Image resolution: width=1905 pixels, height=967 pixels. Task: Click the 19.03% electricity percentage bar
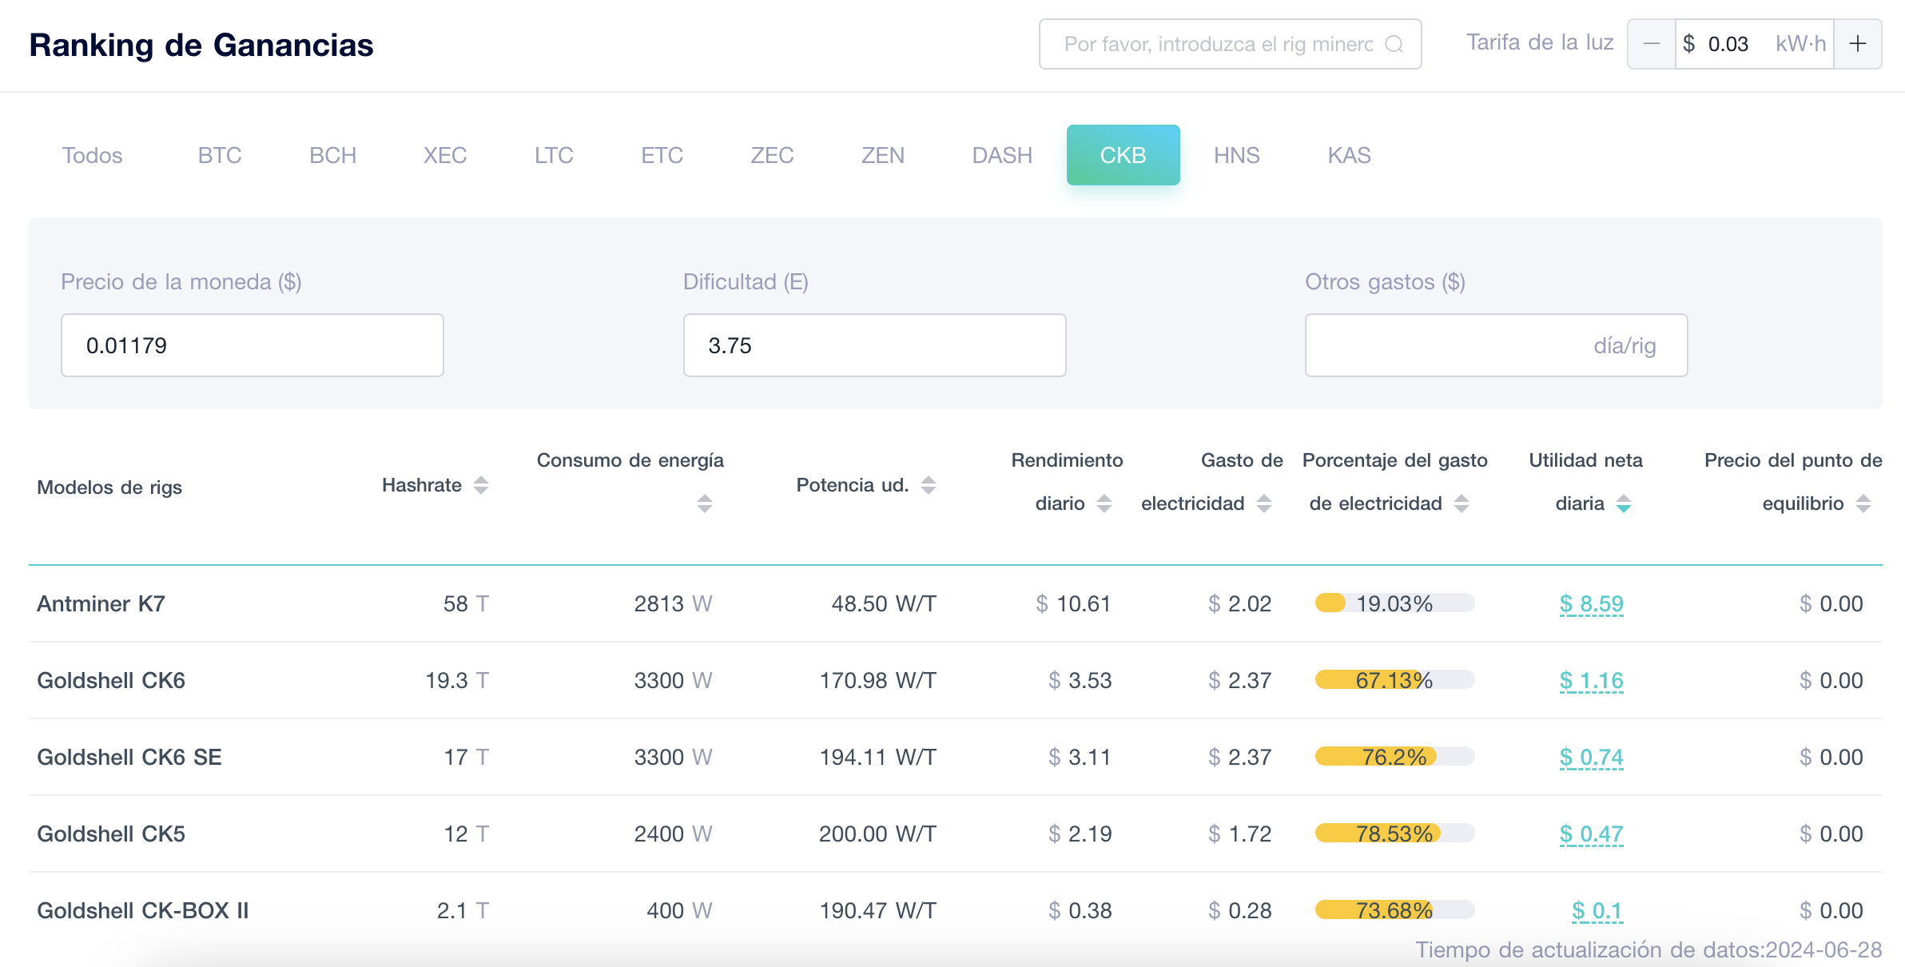pos(1394,603)
